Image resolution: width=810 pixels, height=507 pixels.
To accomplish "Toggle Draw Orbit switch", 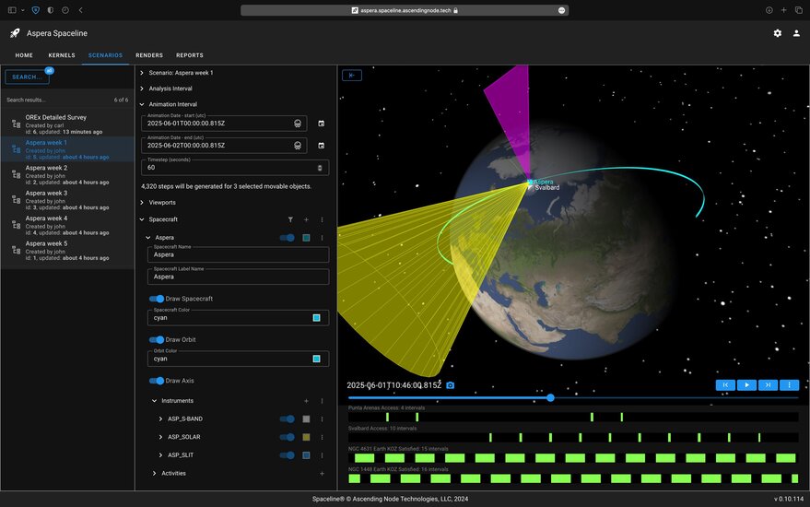I will [x=157, y=339].
